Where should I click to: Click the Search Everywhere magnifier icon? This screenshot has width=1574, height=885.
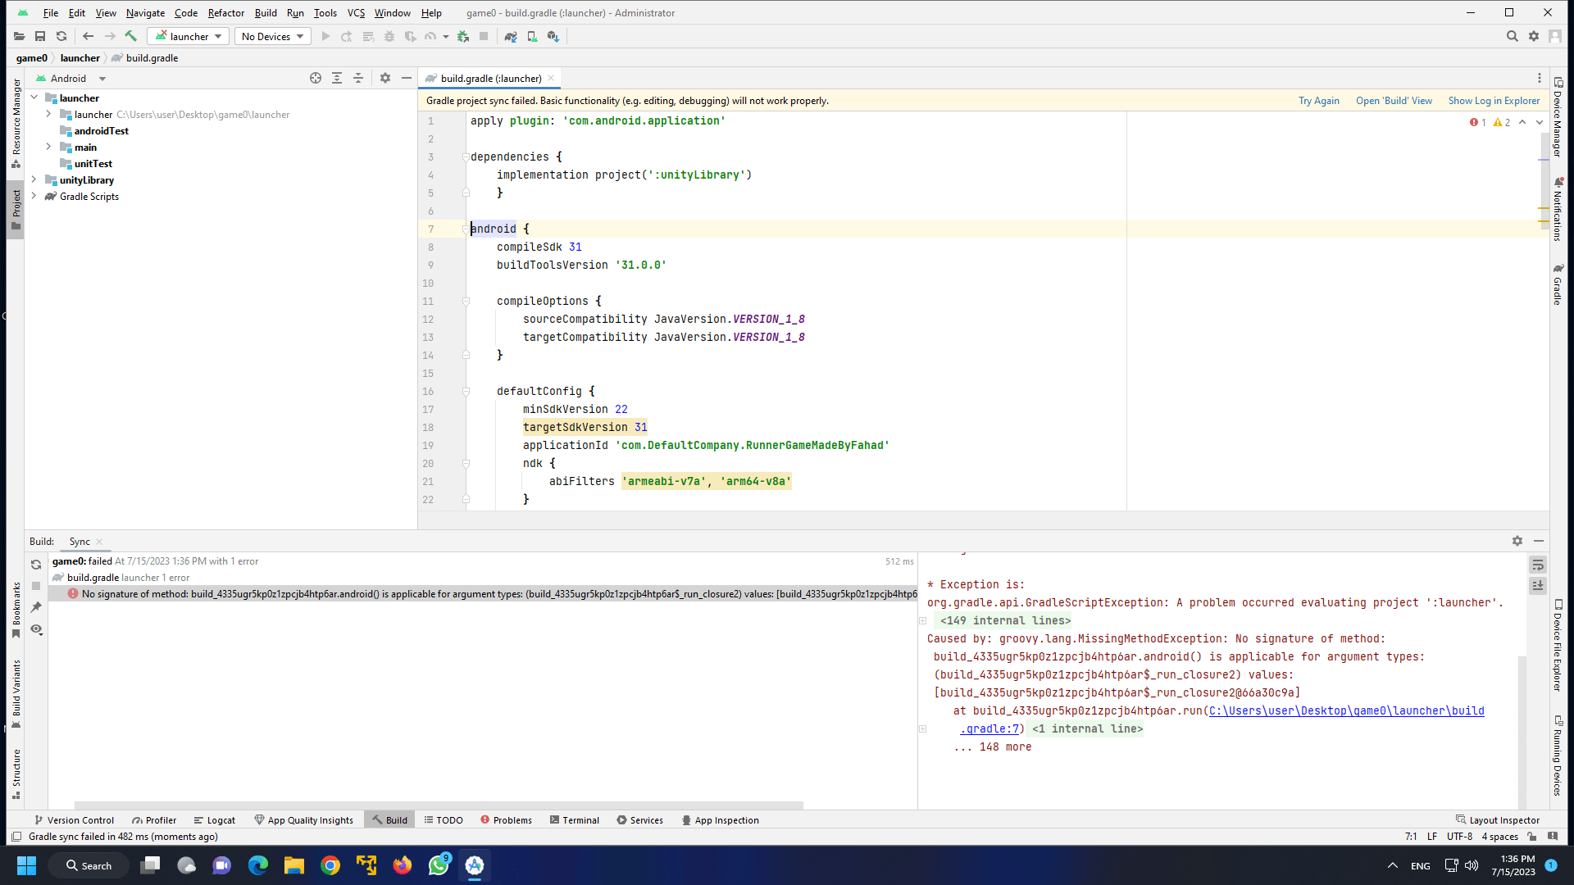(1512, 36)
